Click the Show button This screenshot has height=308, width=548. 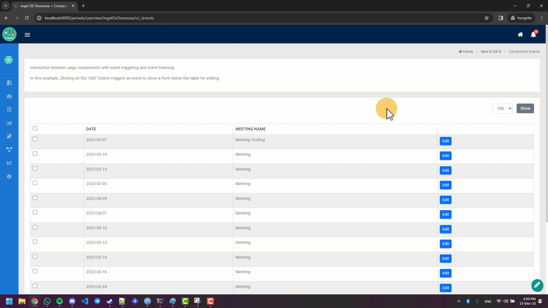[525, 108]
